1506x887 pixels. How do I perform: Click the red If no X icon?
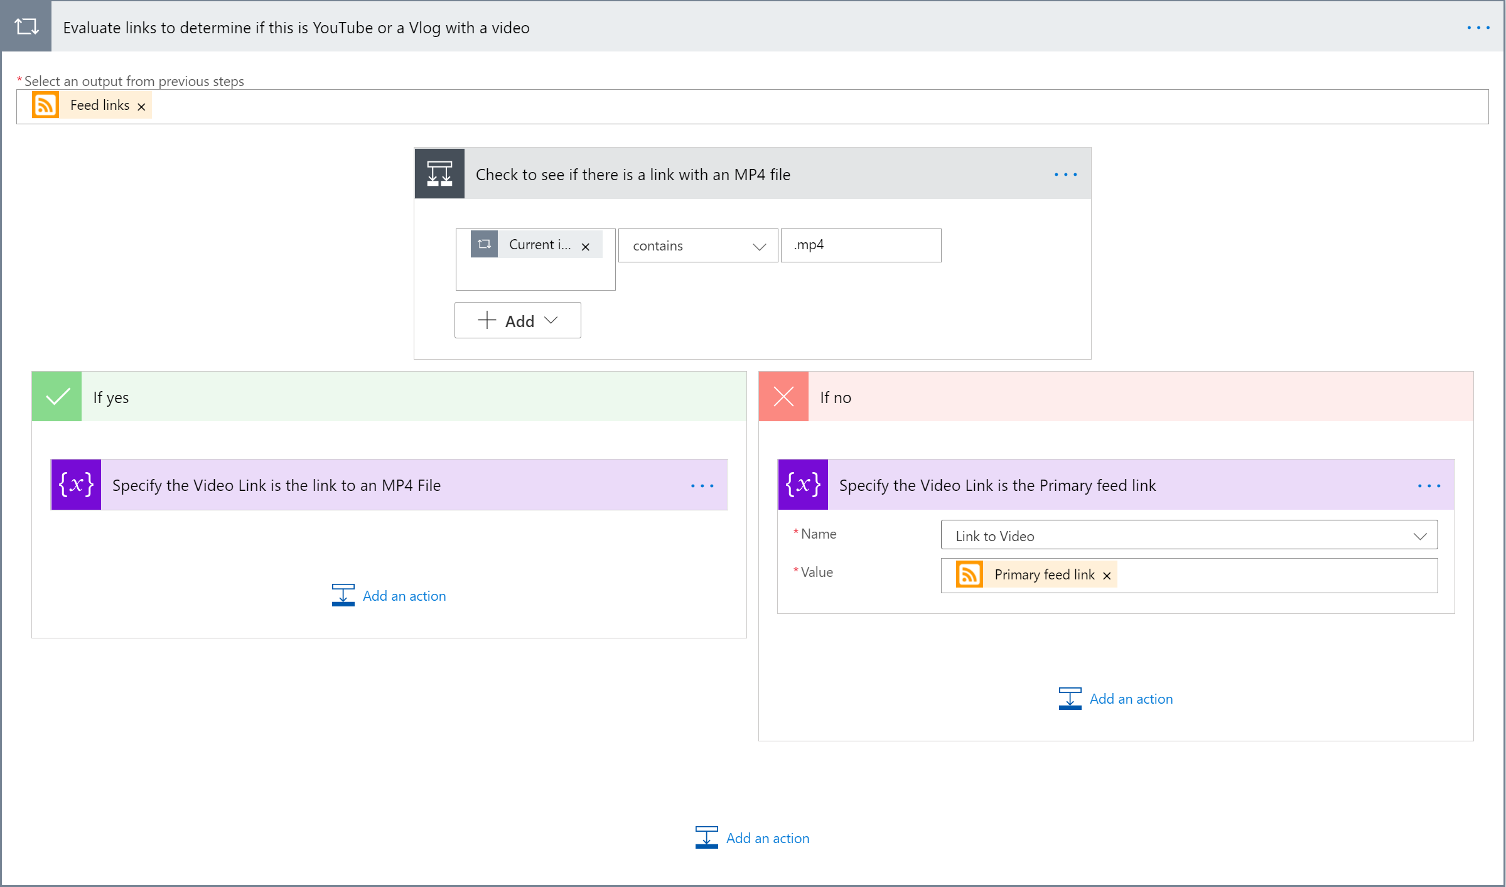[783, 397]
